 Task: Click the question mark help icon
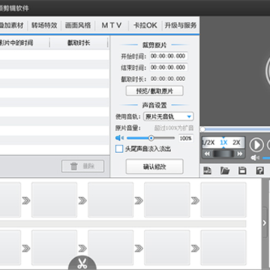[x=259, y=171]
